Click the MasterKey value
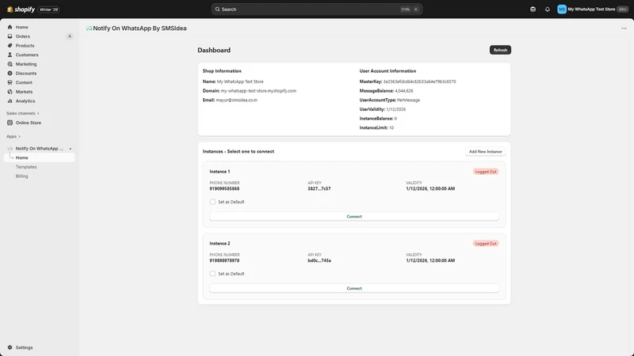The height and width of the screenshot is (356, 634). click(x=419, y=81)
